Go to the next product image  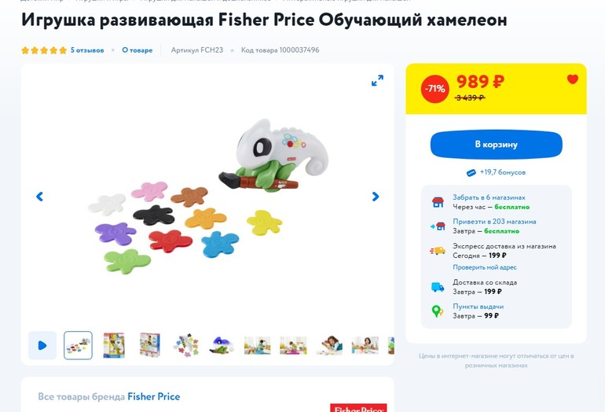coord(376,197)
